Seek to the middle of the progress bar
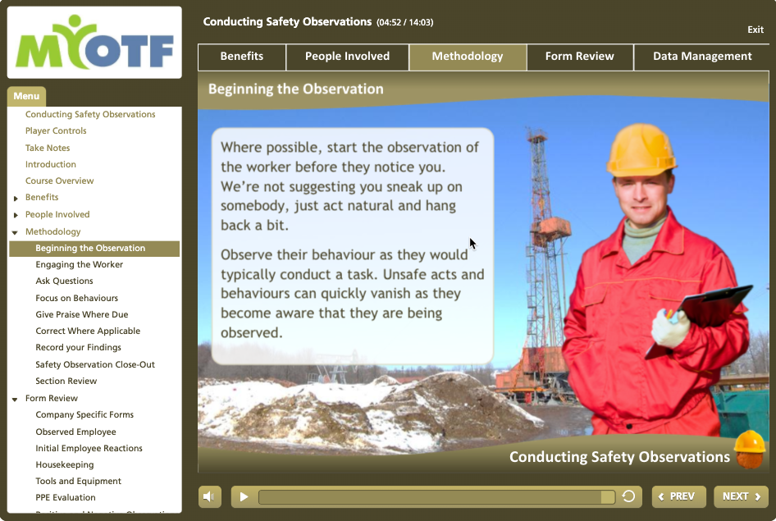The image size is (776, 521). pos(436,496)
